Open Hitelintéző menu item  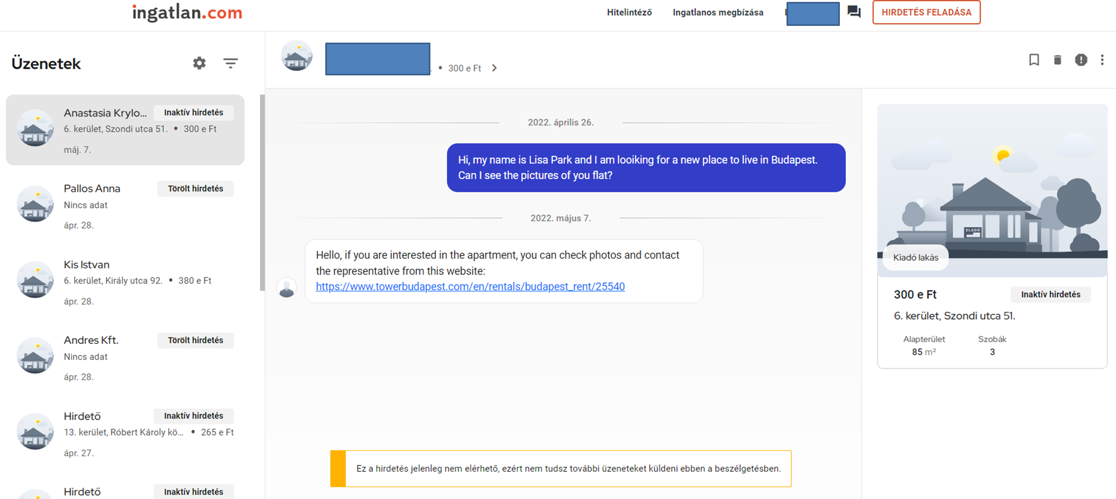(x=629, y=13)
